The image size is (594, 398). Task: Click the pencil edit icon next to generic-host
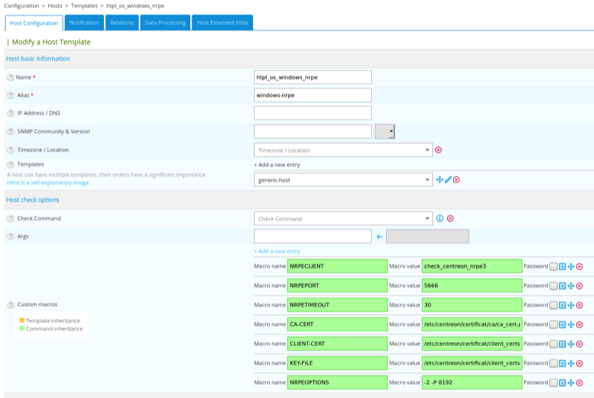click(x=448, y=180)
